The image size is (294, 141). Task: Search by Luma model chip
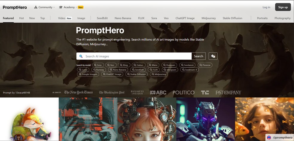(x=83, y=69)
